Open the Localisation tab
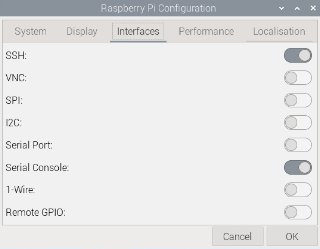This screenshot has width=320, height=249. coord(279,32)
